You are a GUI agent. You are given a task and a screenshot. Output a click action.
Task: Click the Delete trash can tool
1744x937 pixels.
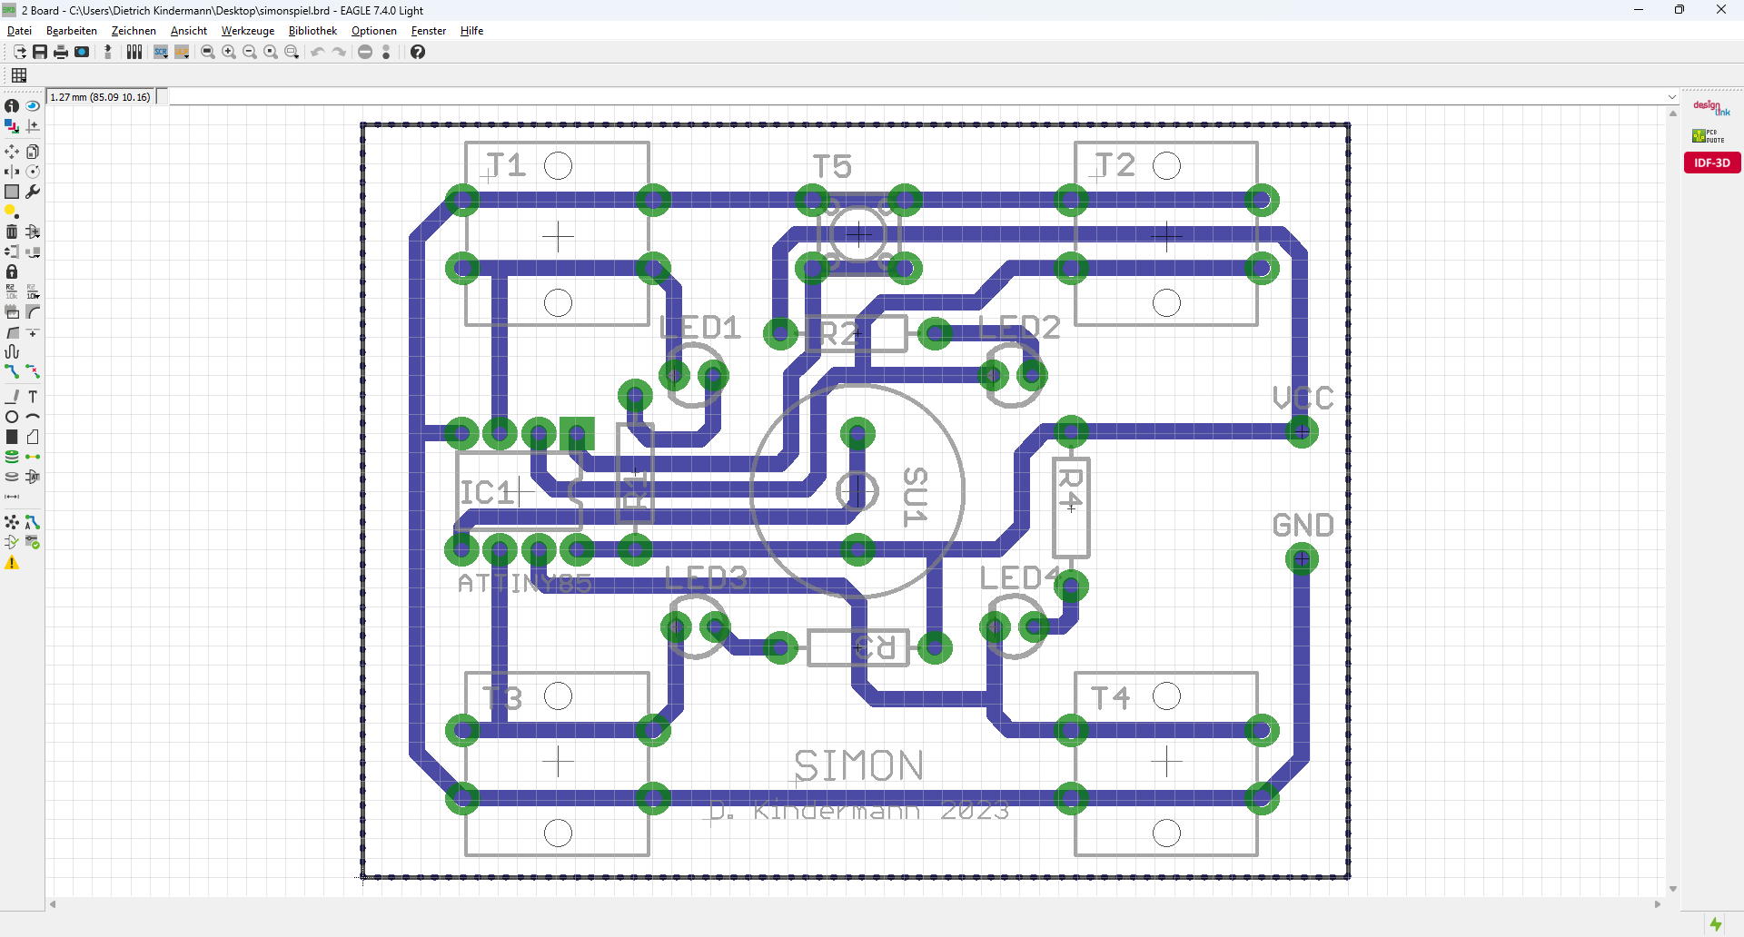(12, 232)
